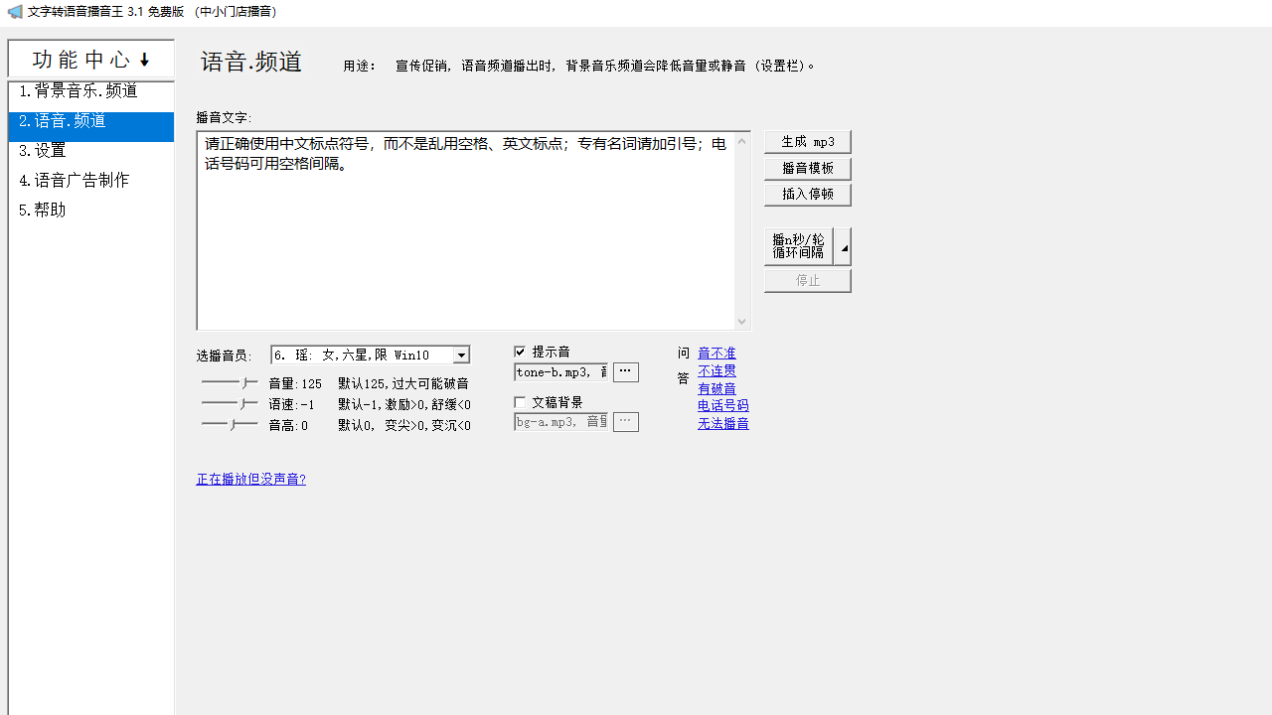
Task: Enable the 文稿背景 checkbox
Action: tap(520, 401)
